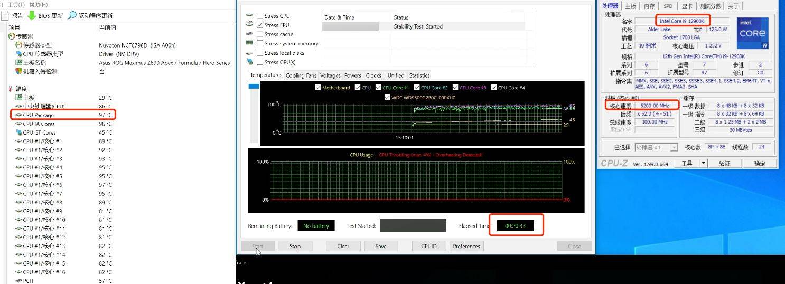
Task: Enable the Stress cache checkbox
Action: click(260, 34)
